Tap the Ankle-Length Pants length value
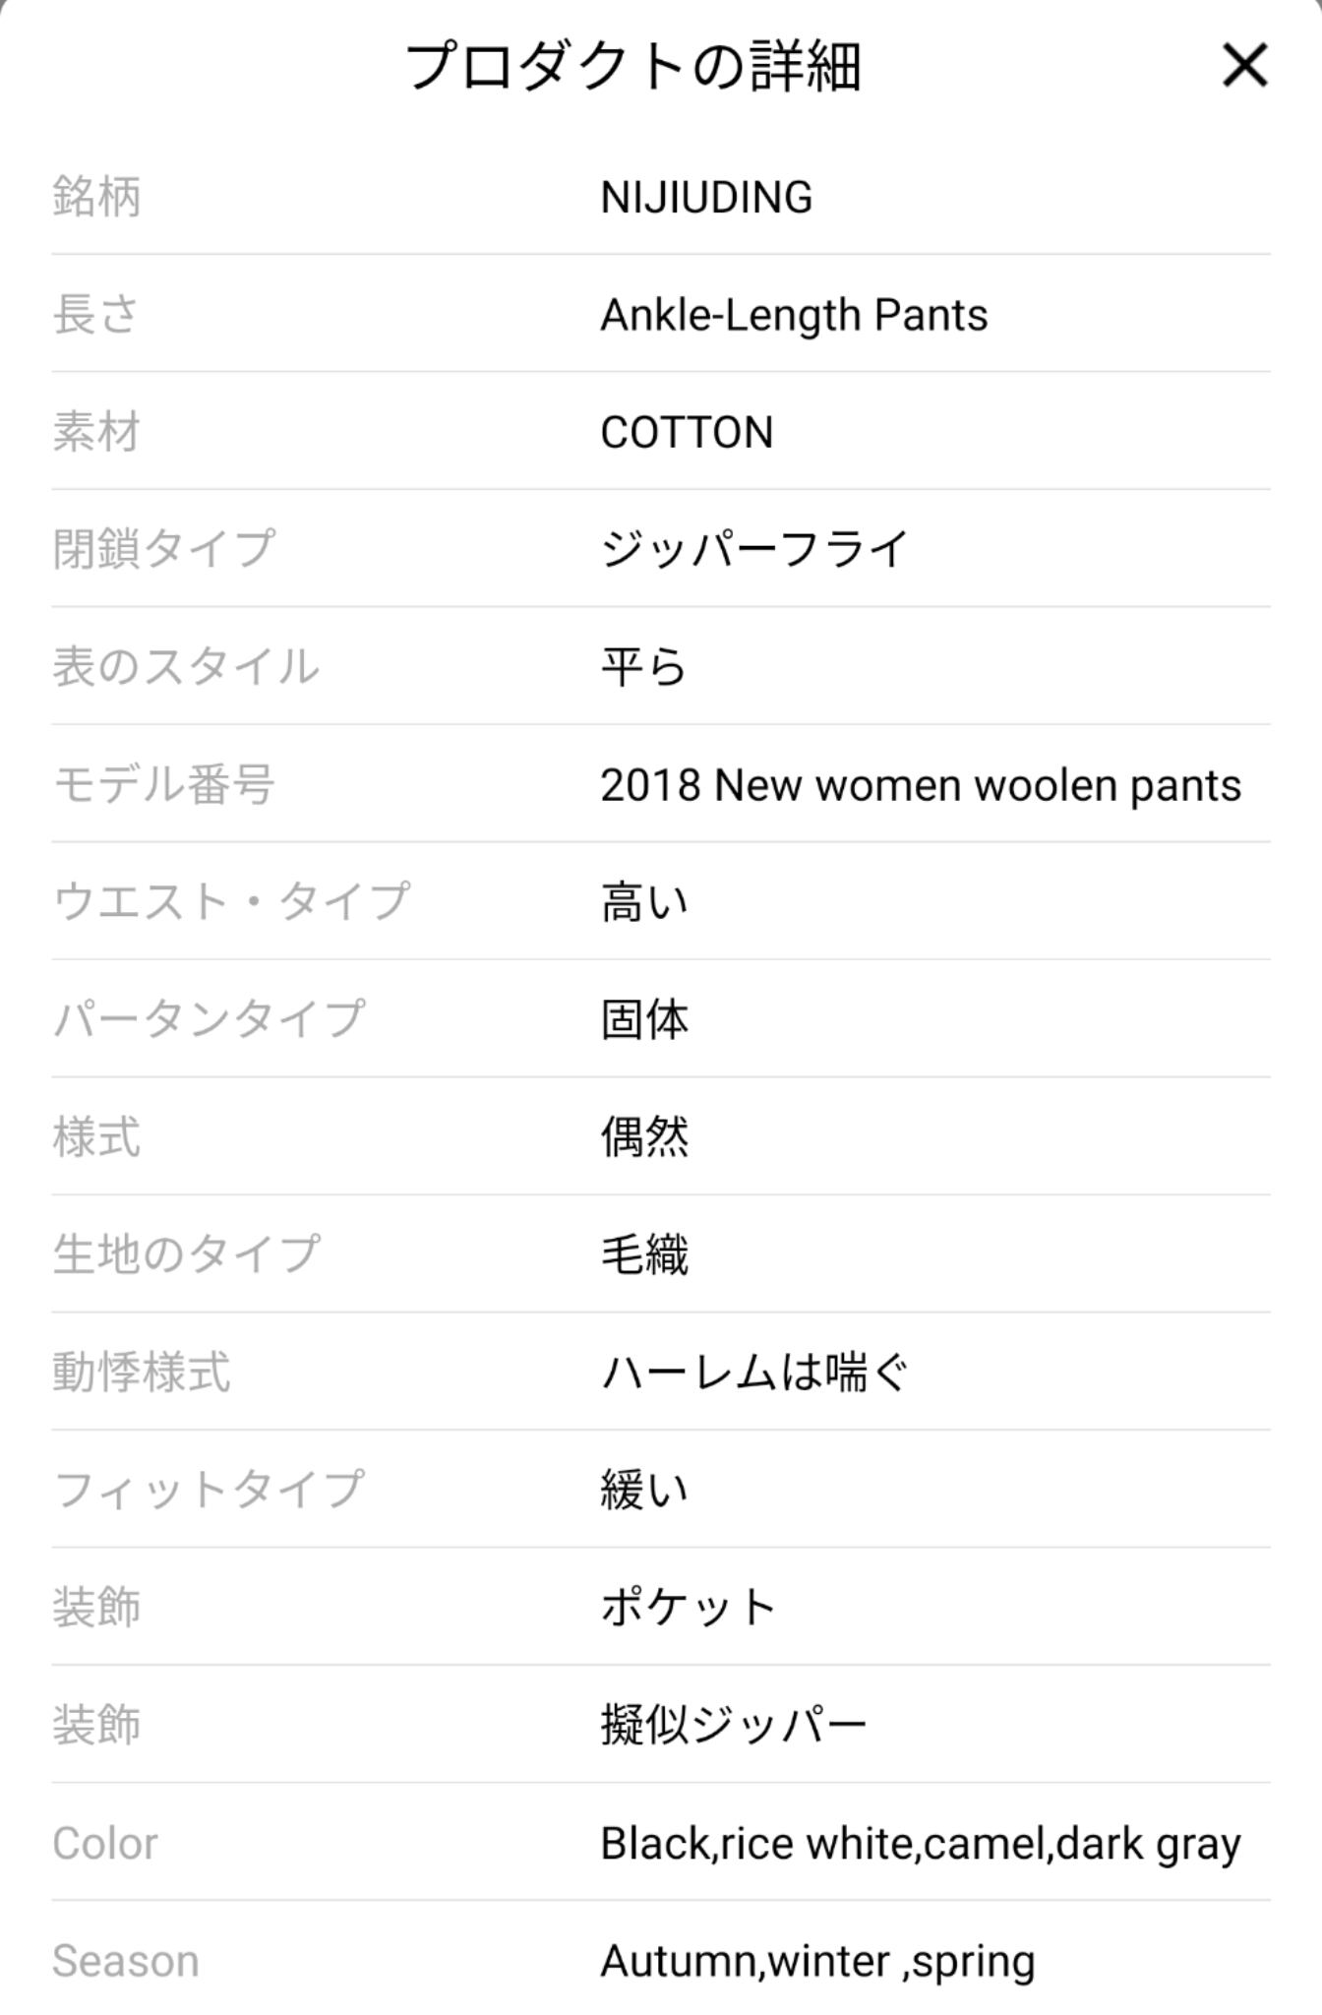 794,315
